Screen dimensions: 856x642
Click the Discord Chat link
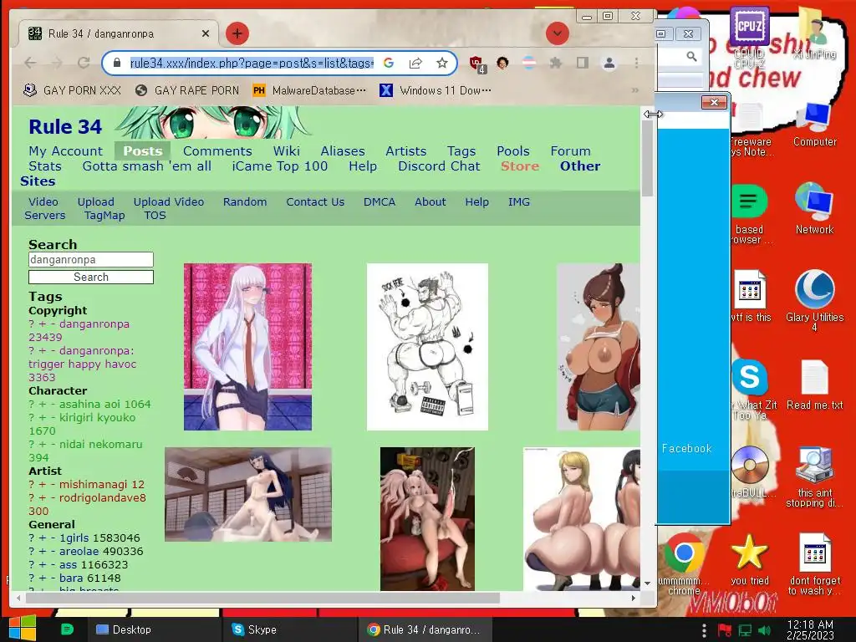[x=439, y=166]
